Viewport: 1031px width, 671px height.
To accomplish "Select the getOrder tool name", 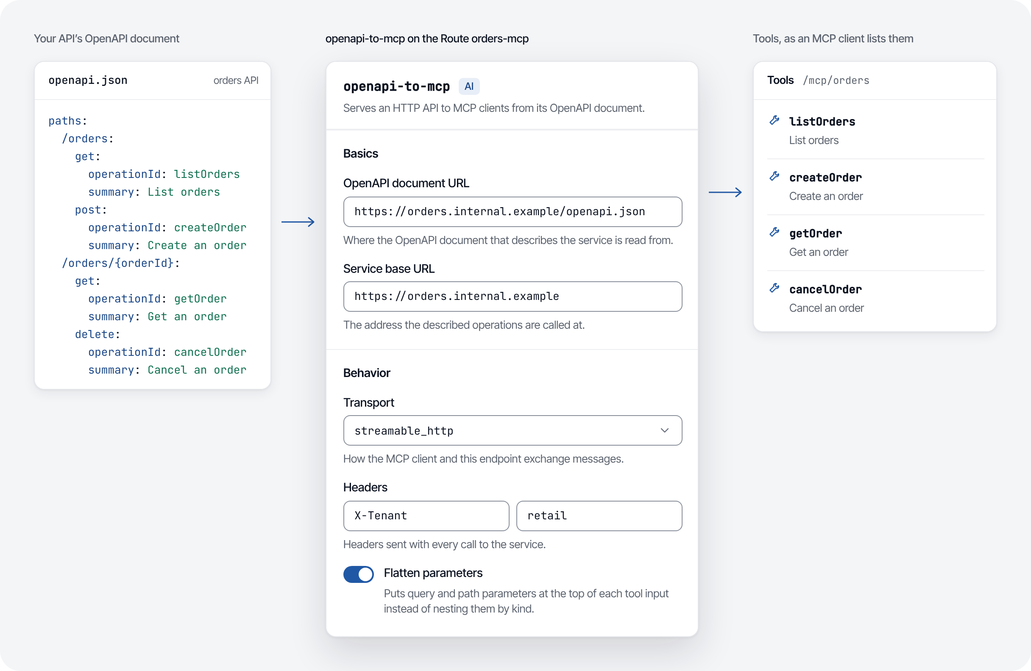I will click(x=815, y=233).
